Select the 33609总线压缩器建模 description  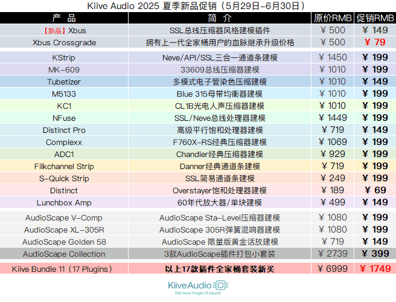tap(220, 69)
